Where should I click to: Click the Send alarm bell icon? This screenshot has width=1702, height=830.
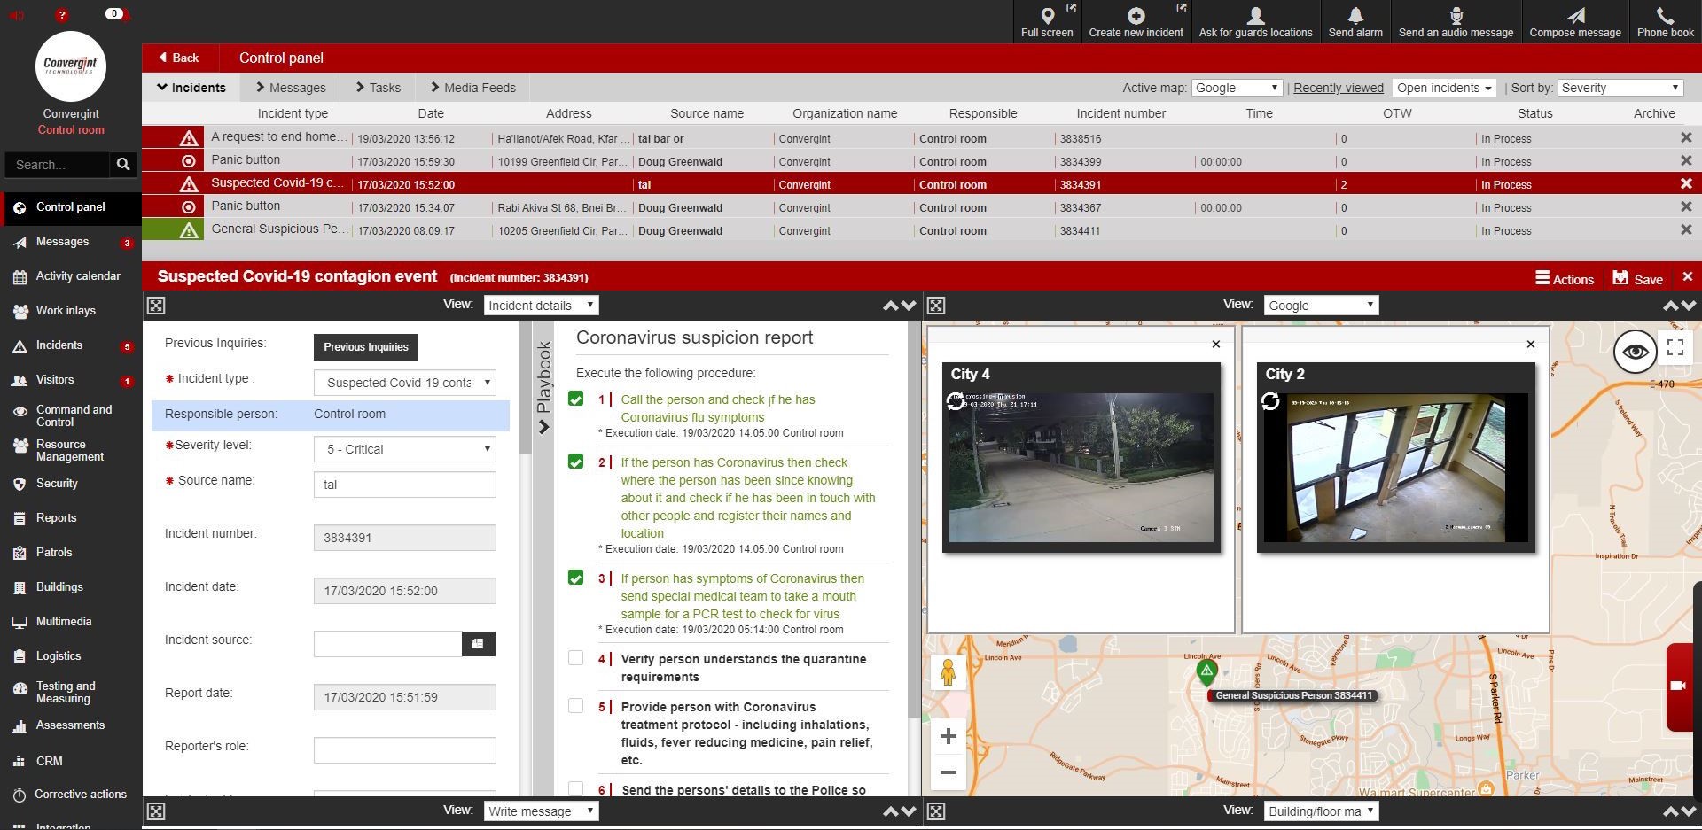click(1355, 16)
